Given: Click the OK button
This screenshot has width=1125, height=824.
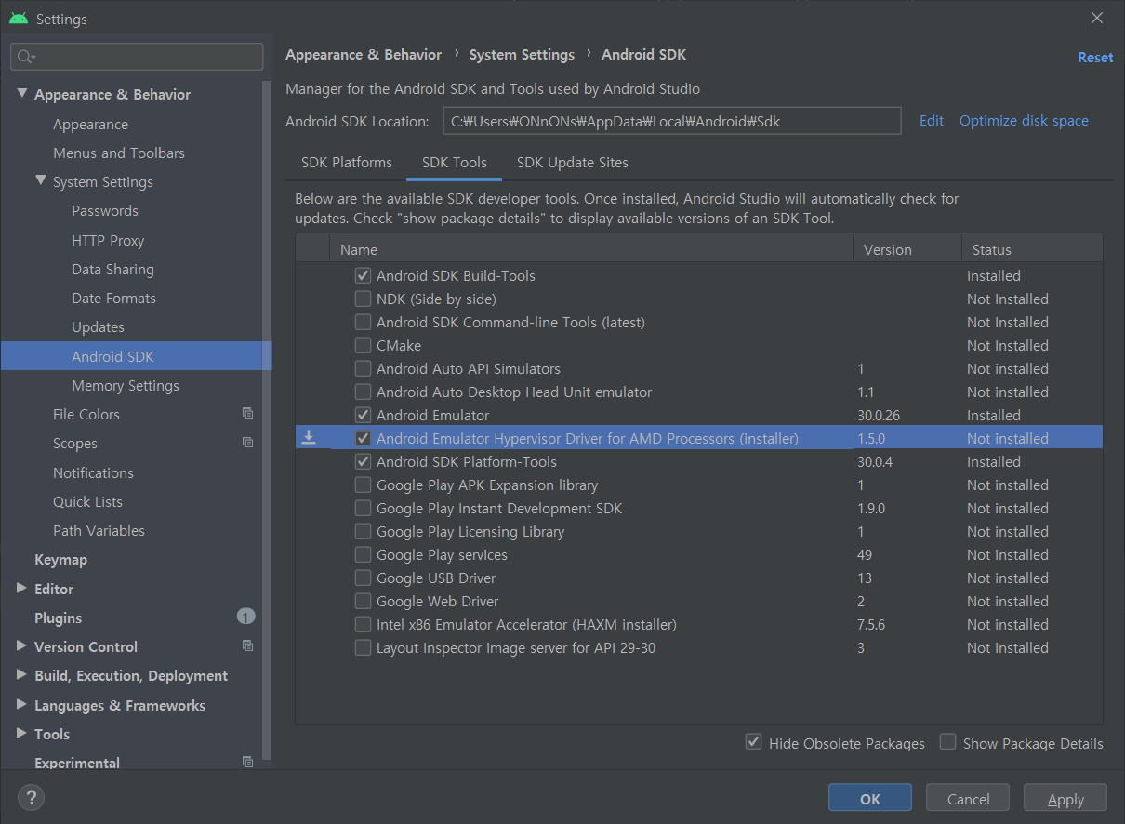Looking at the screenshot, I should pos(870,798).
